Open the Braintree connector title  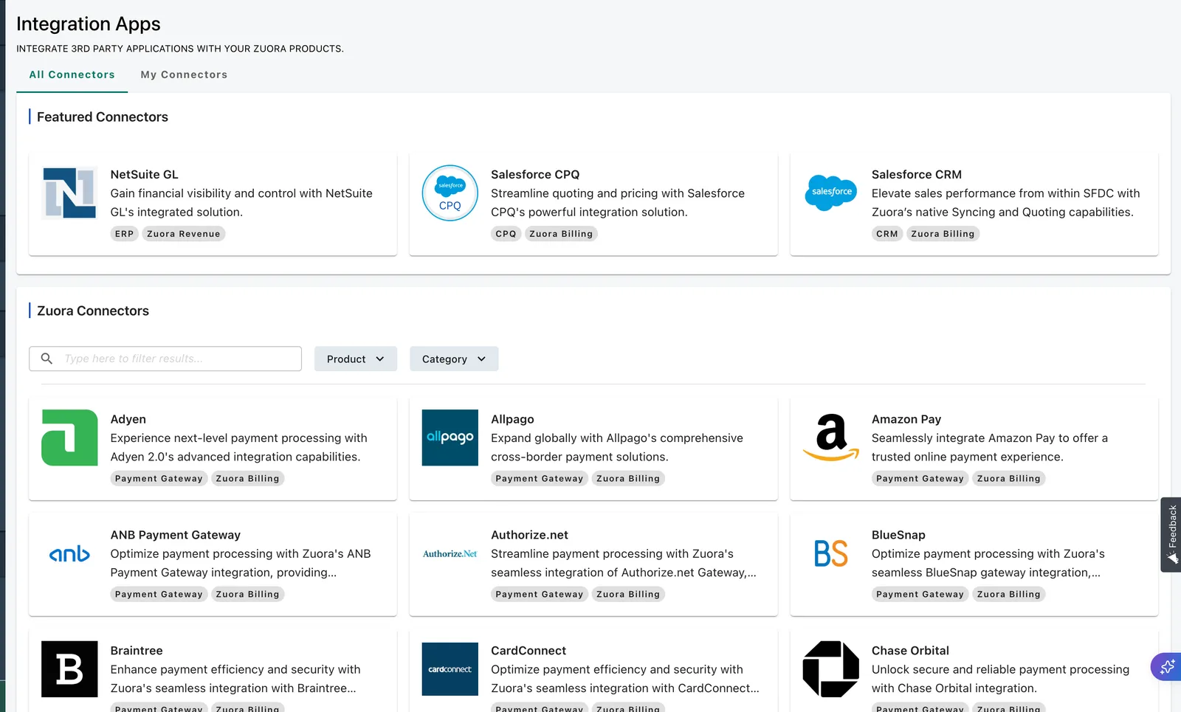pos(137,651)
